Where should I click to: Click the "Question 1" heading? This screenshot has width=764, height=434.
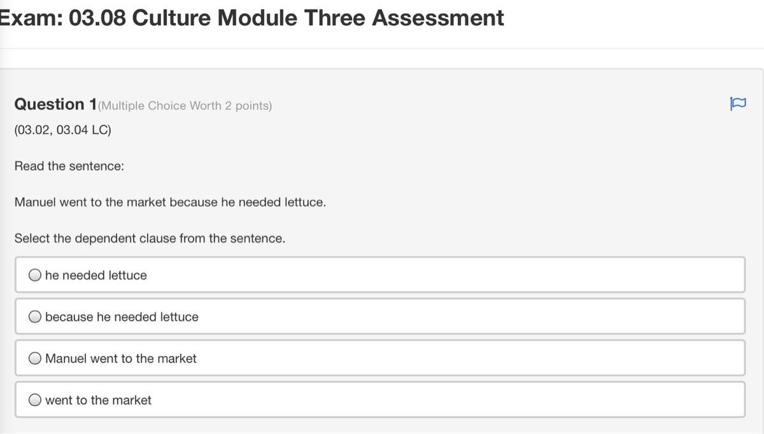pos(55,104)
